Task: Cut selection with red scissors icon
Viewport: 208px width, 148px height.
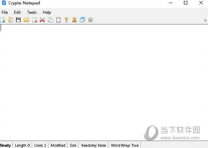Action: [42, 20]
